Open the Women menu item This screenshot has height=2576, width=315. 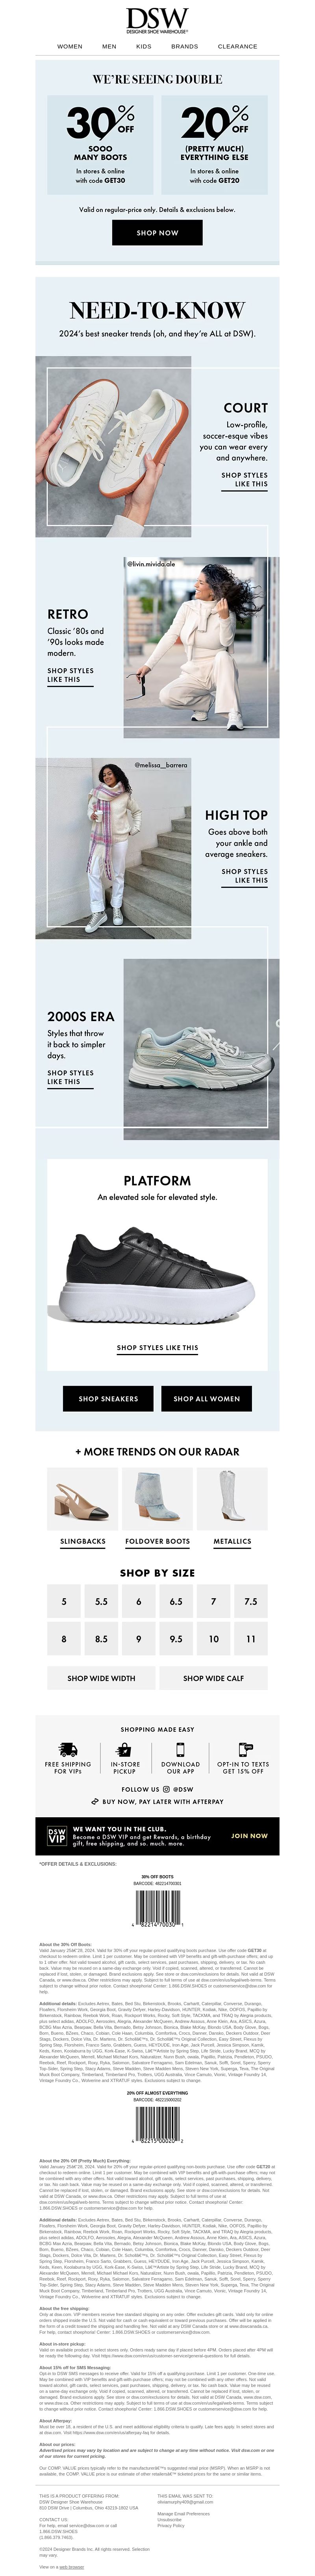(70, 46)
